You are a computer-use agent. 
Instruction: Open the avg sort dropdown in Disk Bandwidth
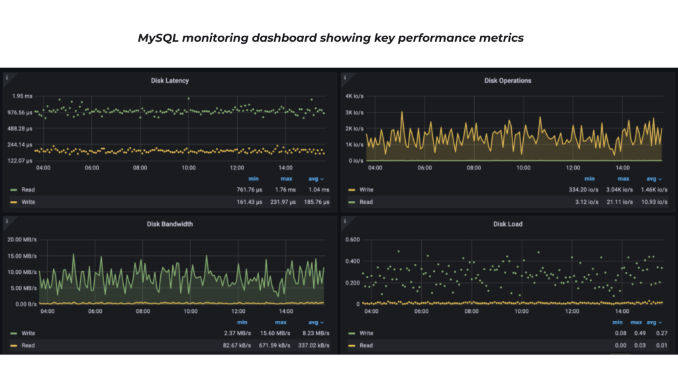click(315, 322)
